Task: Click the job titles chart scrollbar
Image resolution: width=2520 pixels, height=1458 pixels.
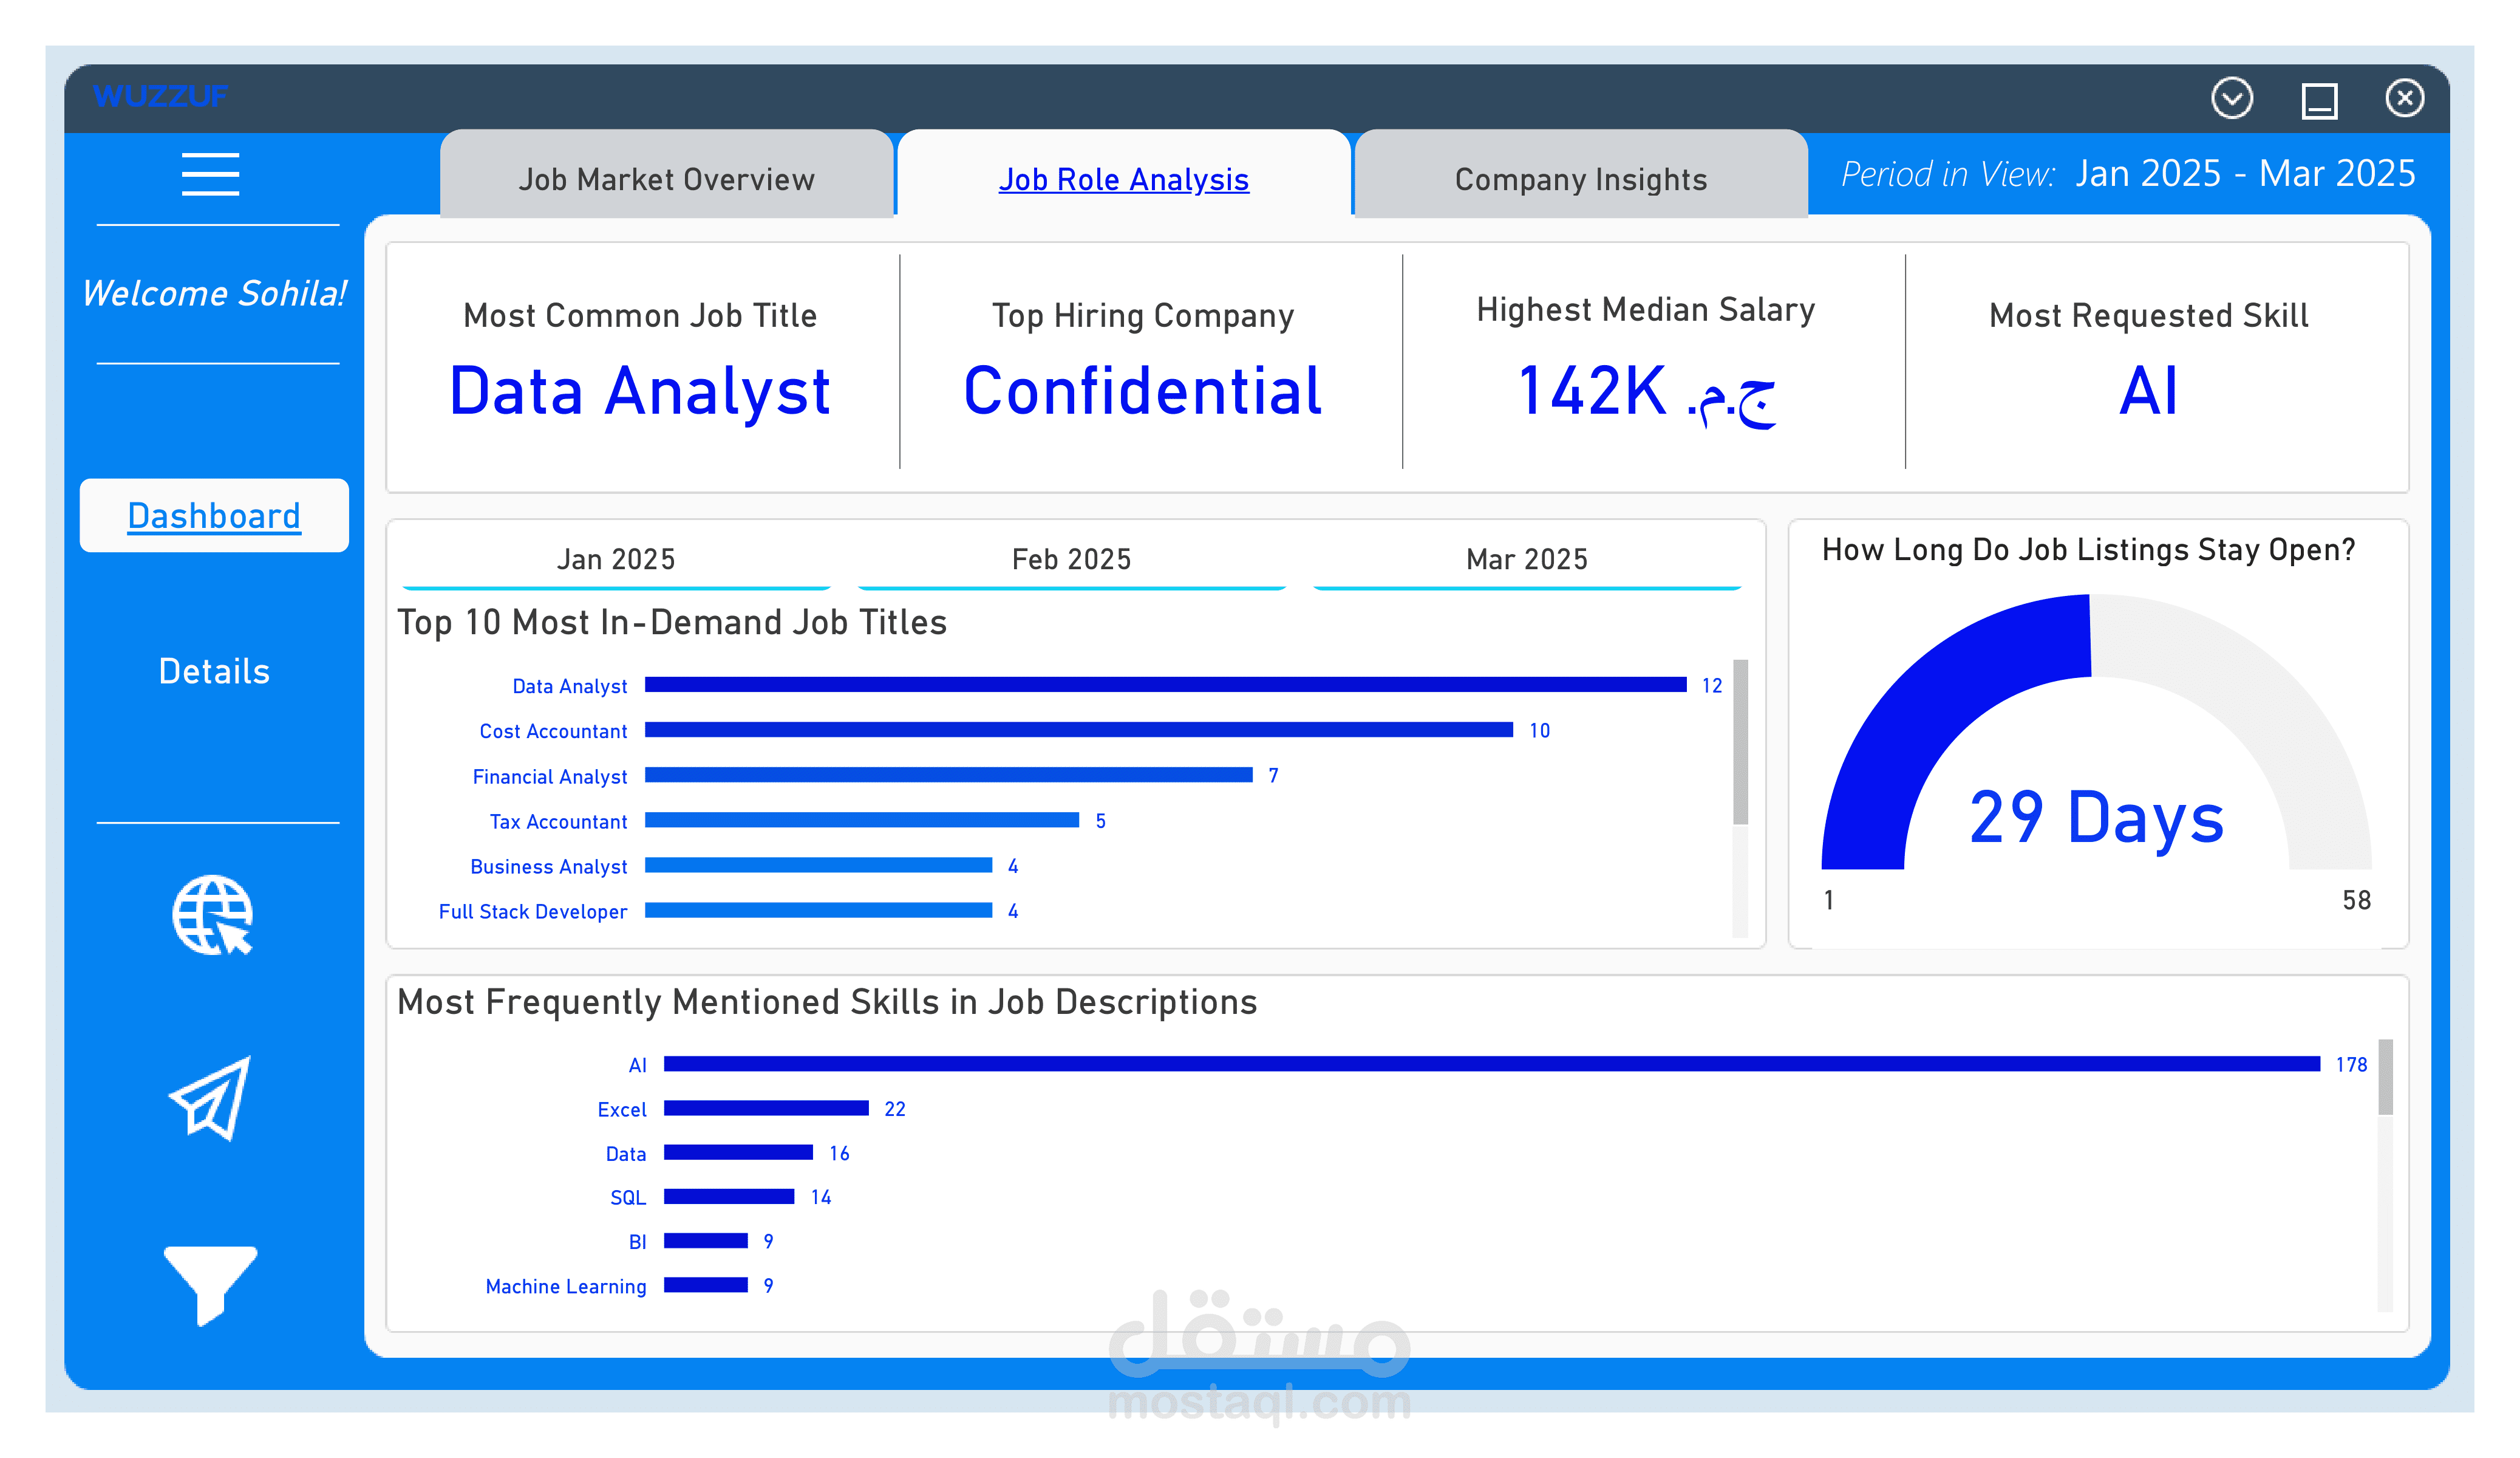Action: pyautogui.click(x=1740, y=742)
